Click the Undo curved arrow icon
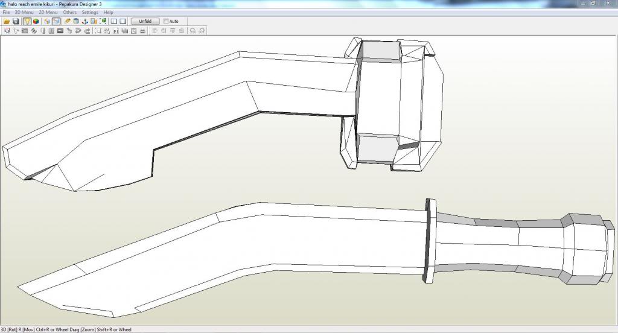The width and height of the screenshot is (618, 333). [78, 31]
